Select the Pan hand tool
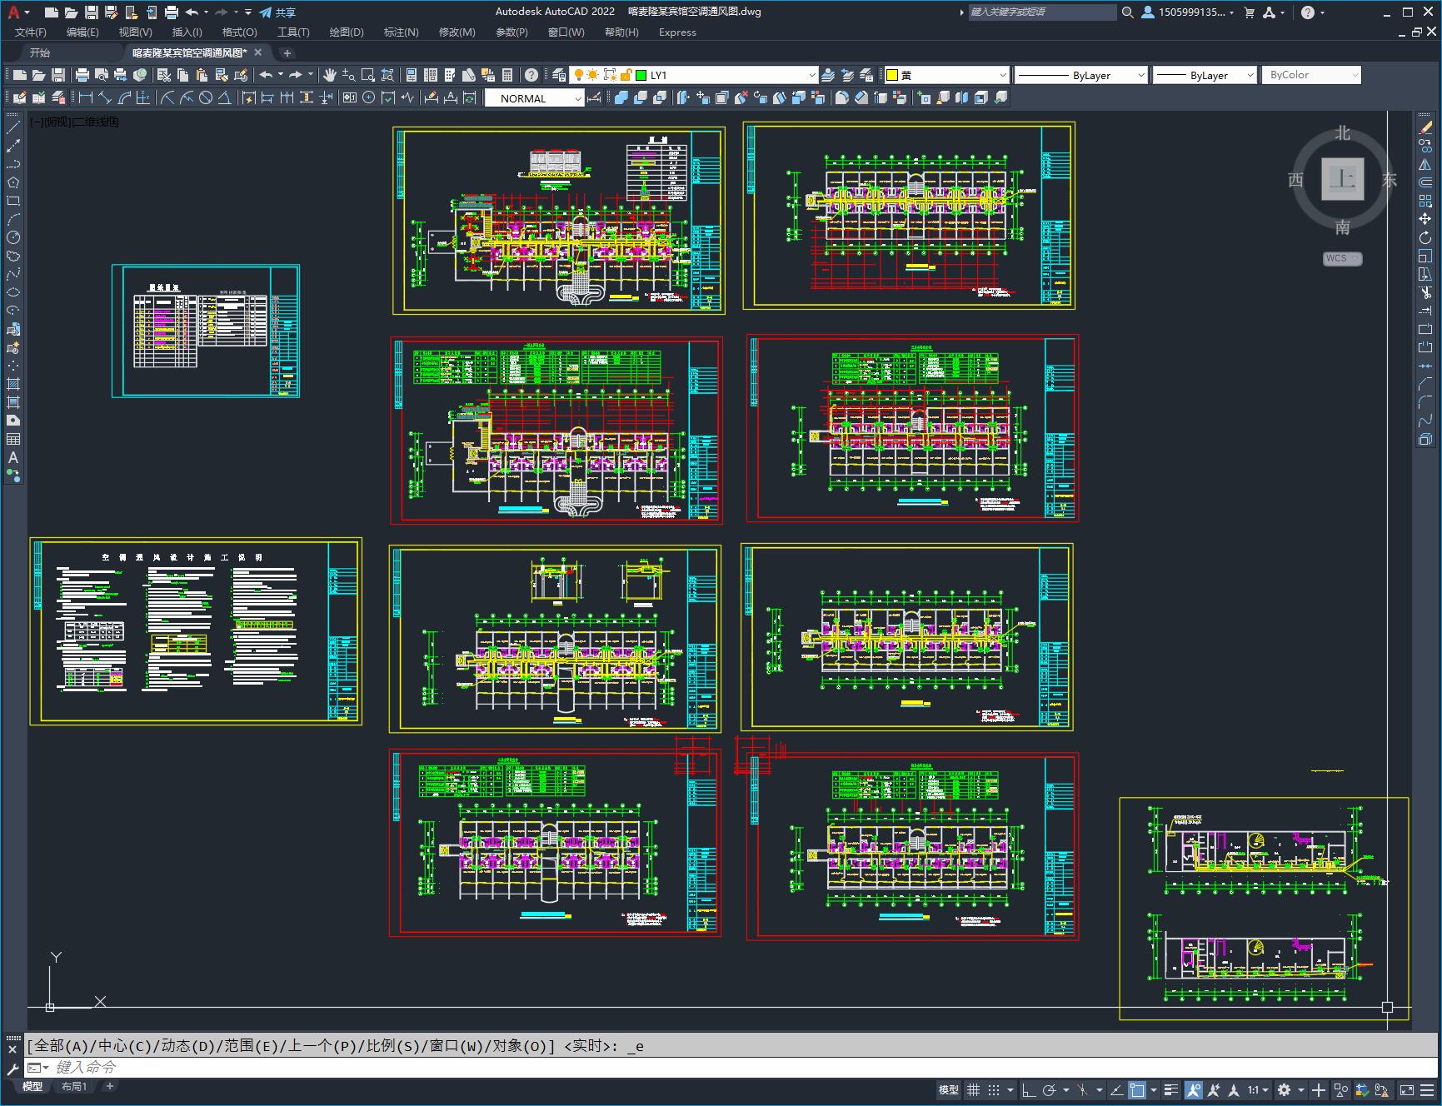 click(x=330, y=75)
